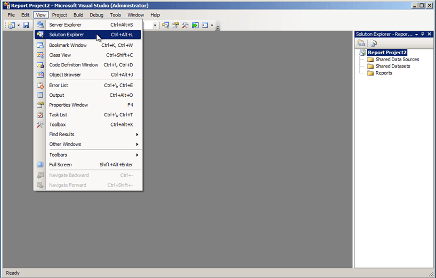Click the Code Definition Window menu icon
Screen dimensions: 436x278
[40, 65]
